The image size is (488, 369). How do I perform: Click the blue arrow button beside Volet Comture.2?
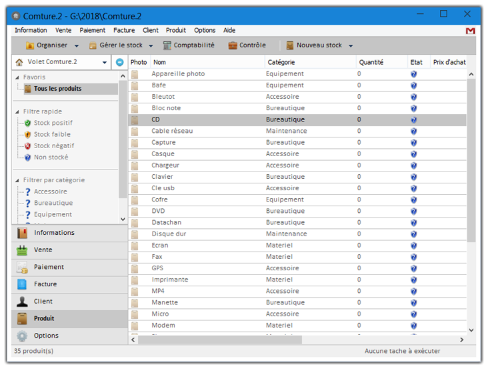pos(119,62)
